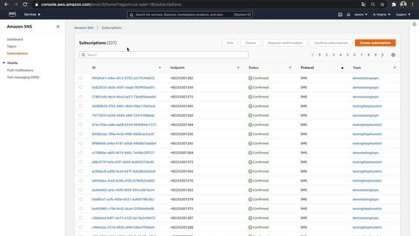Click Confirmed status for endpoint +85255501263
This screenshot has height=236, width=419.
(x=259, y=190)
